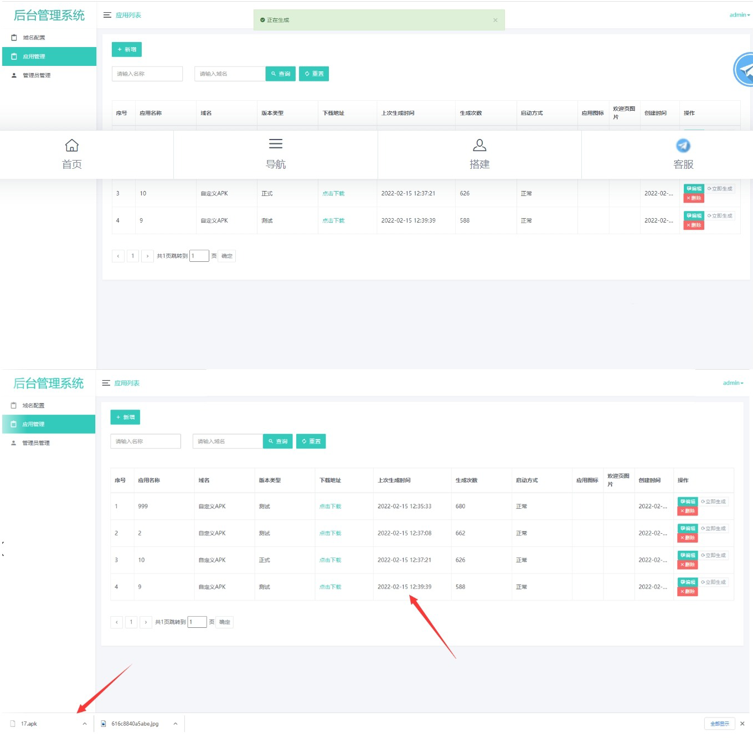Dismiss the 正在生成 notification banner

(x=495, y=20)
